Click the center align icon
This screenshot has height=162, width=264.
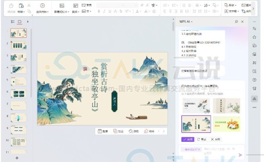(170, 11)
